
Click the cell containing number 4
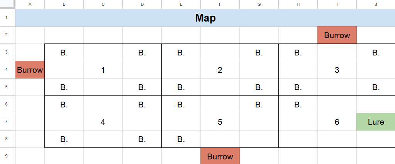point(103,122)
